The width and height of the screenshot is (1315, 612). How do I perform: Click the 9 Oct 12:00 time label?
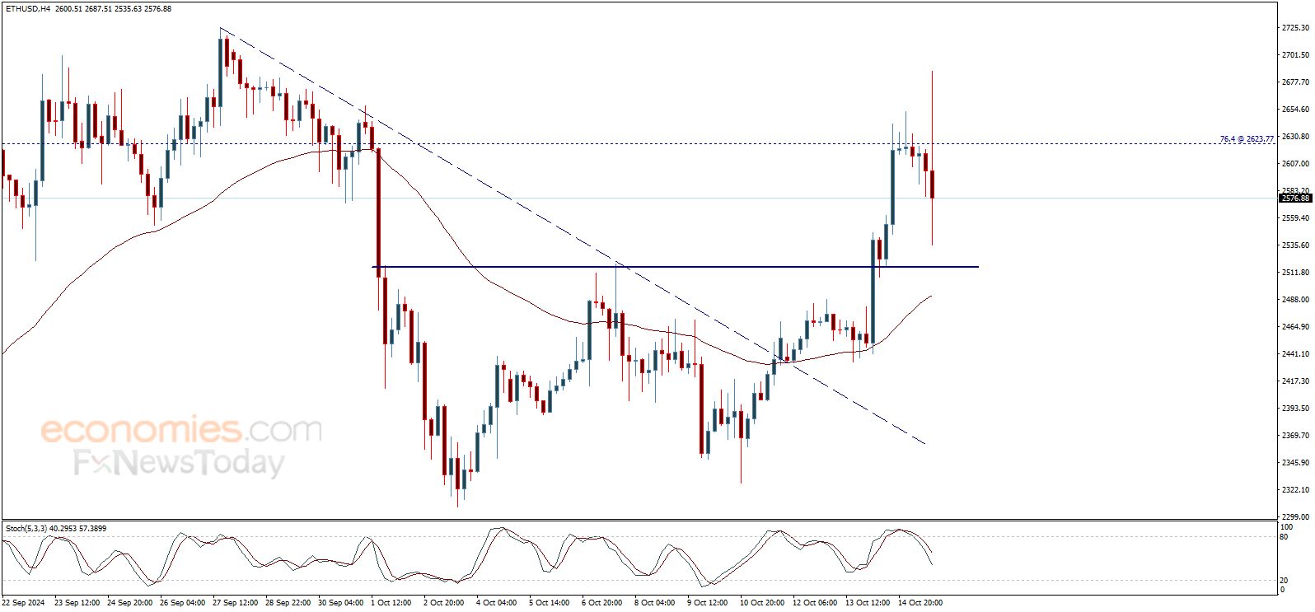pos(707,603)
